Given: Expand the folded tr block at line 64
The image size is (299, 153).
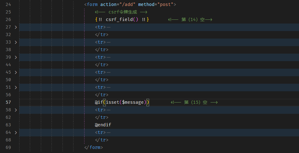Looking at the screenshot, I should point(16,132).
